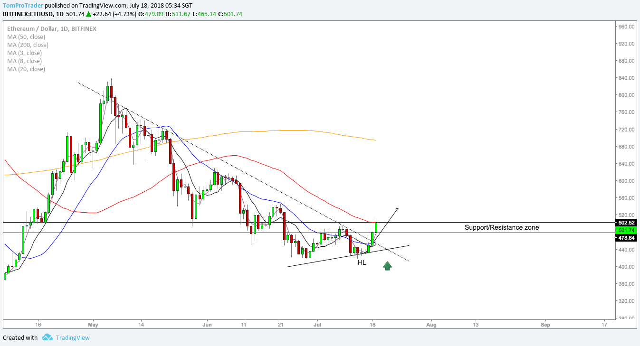Click the 600.00 price axis label
The height and width of the screenshot is (346, 640).
627,181
